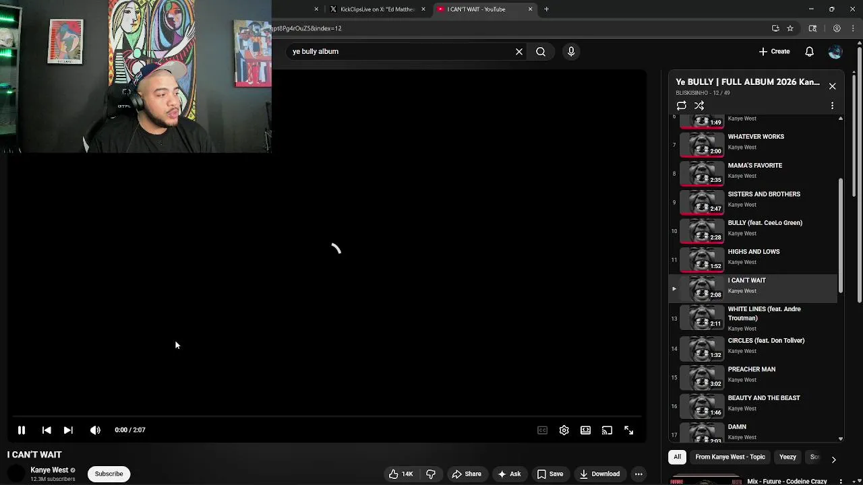Viewport: 863px width, 485px height.
Task: Play WHITE LINES (feat. Andre Troutman)
Action: (754, 318)
